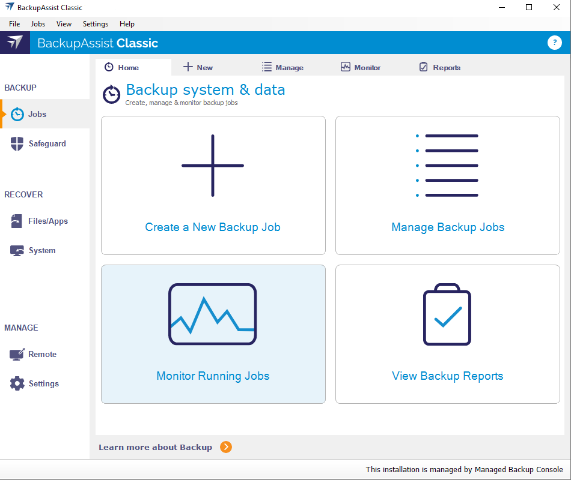
Task: Click the large monitor graph icon
Action: point(213,314)
